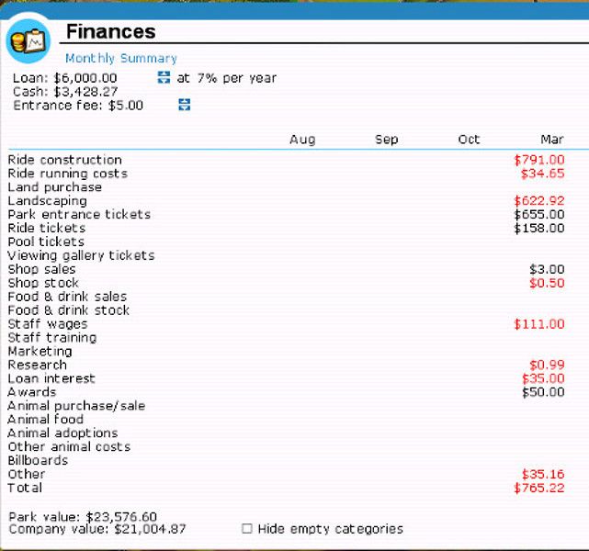Viewport: 589px width, 551px height.
Task: Click the Land purchase row label
Action: point(55,187)
